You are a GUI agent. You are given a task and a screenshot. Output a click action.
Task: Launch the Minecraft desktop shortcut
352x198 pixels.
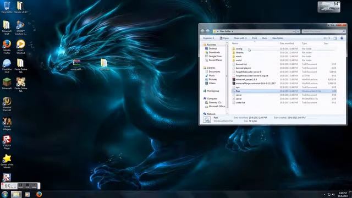(7, 84)
